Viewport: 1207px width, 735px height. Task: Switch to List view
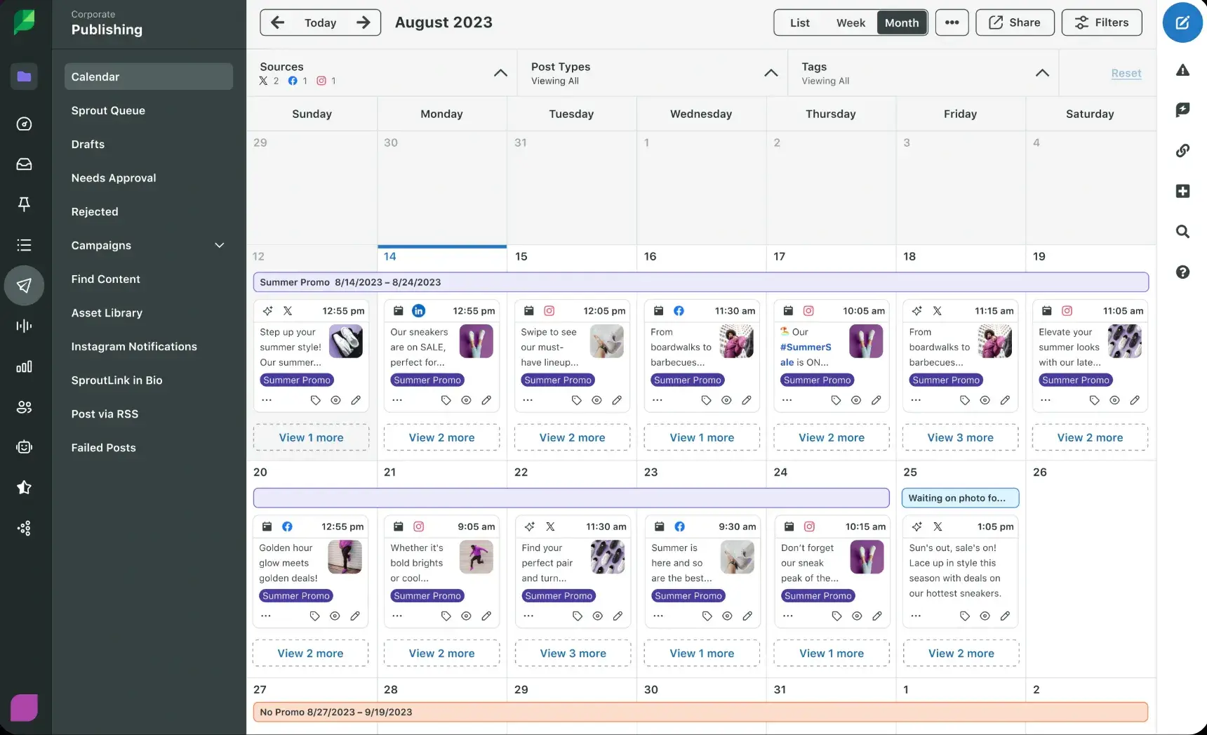(799, 22)
